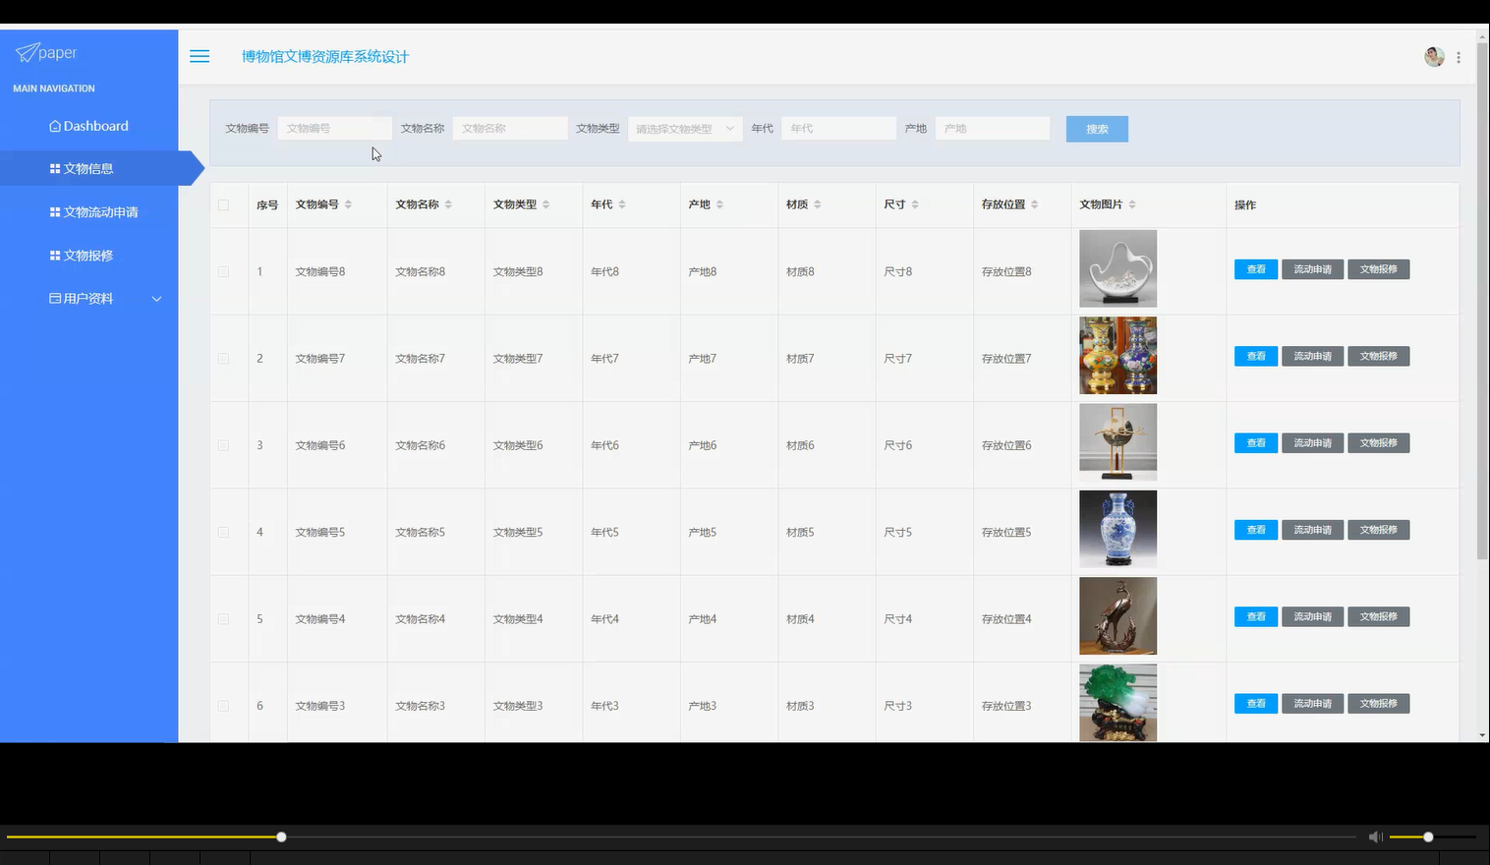Click 查看 for 文物编号8
Image resolution: width=1490 pixels, height=865 pixels.
pos(1256,269)
